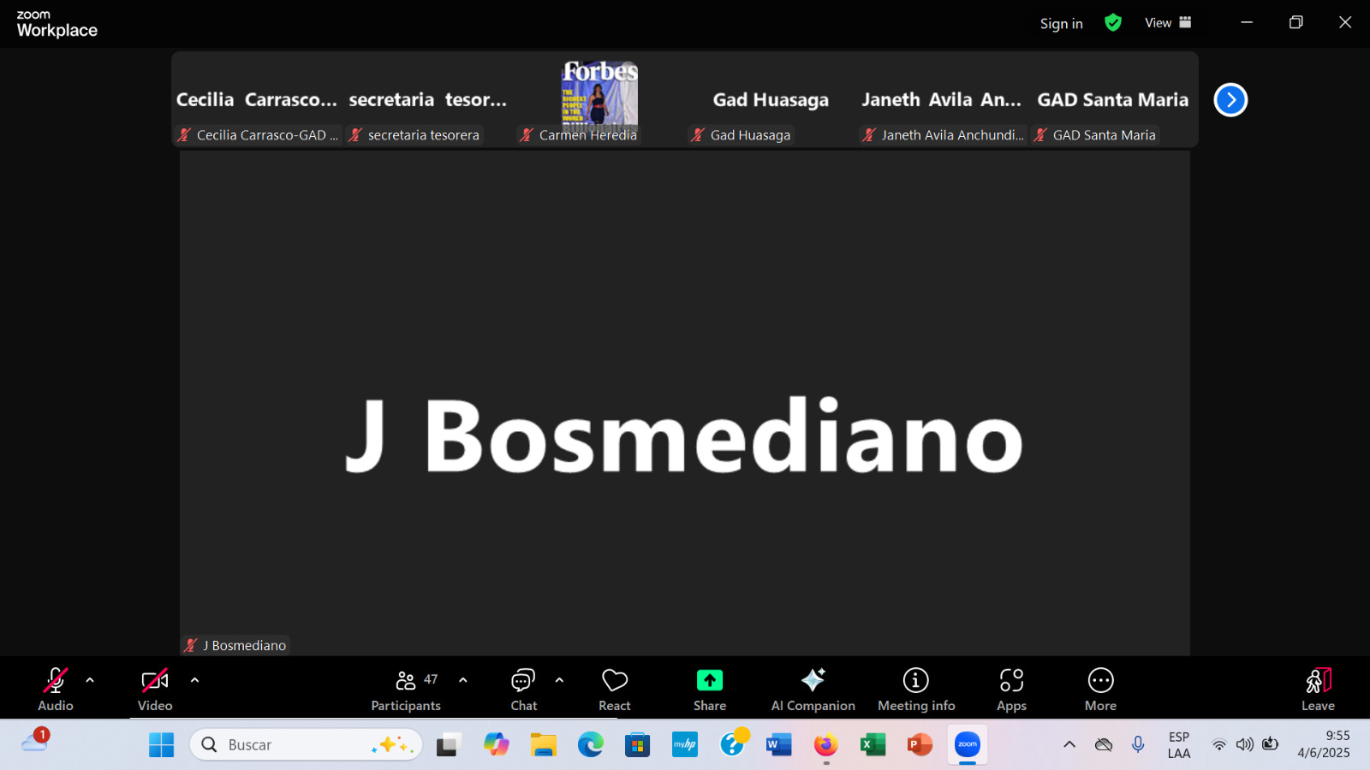
Task: Unmute the microphone Audio button
Action: (x=56, y=689)
